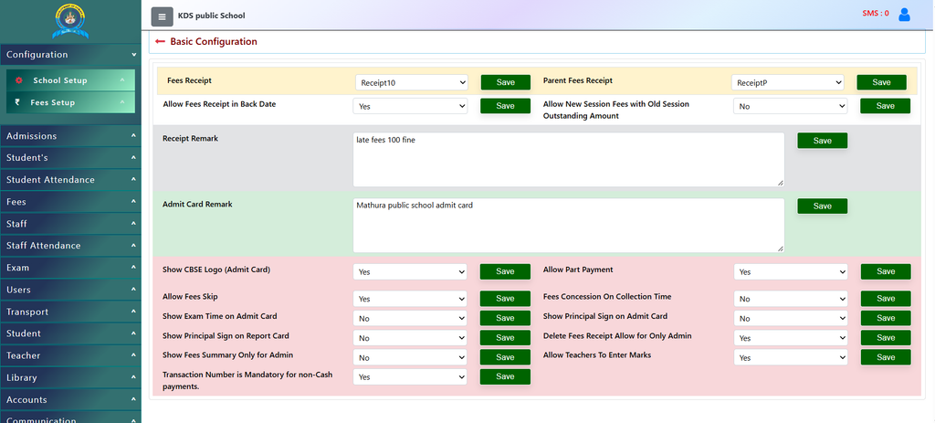Click into the Receipt Remark text area
The height and width of the screenshot is (423, 935).
(568, 159)
